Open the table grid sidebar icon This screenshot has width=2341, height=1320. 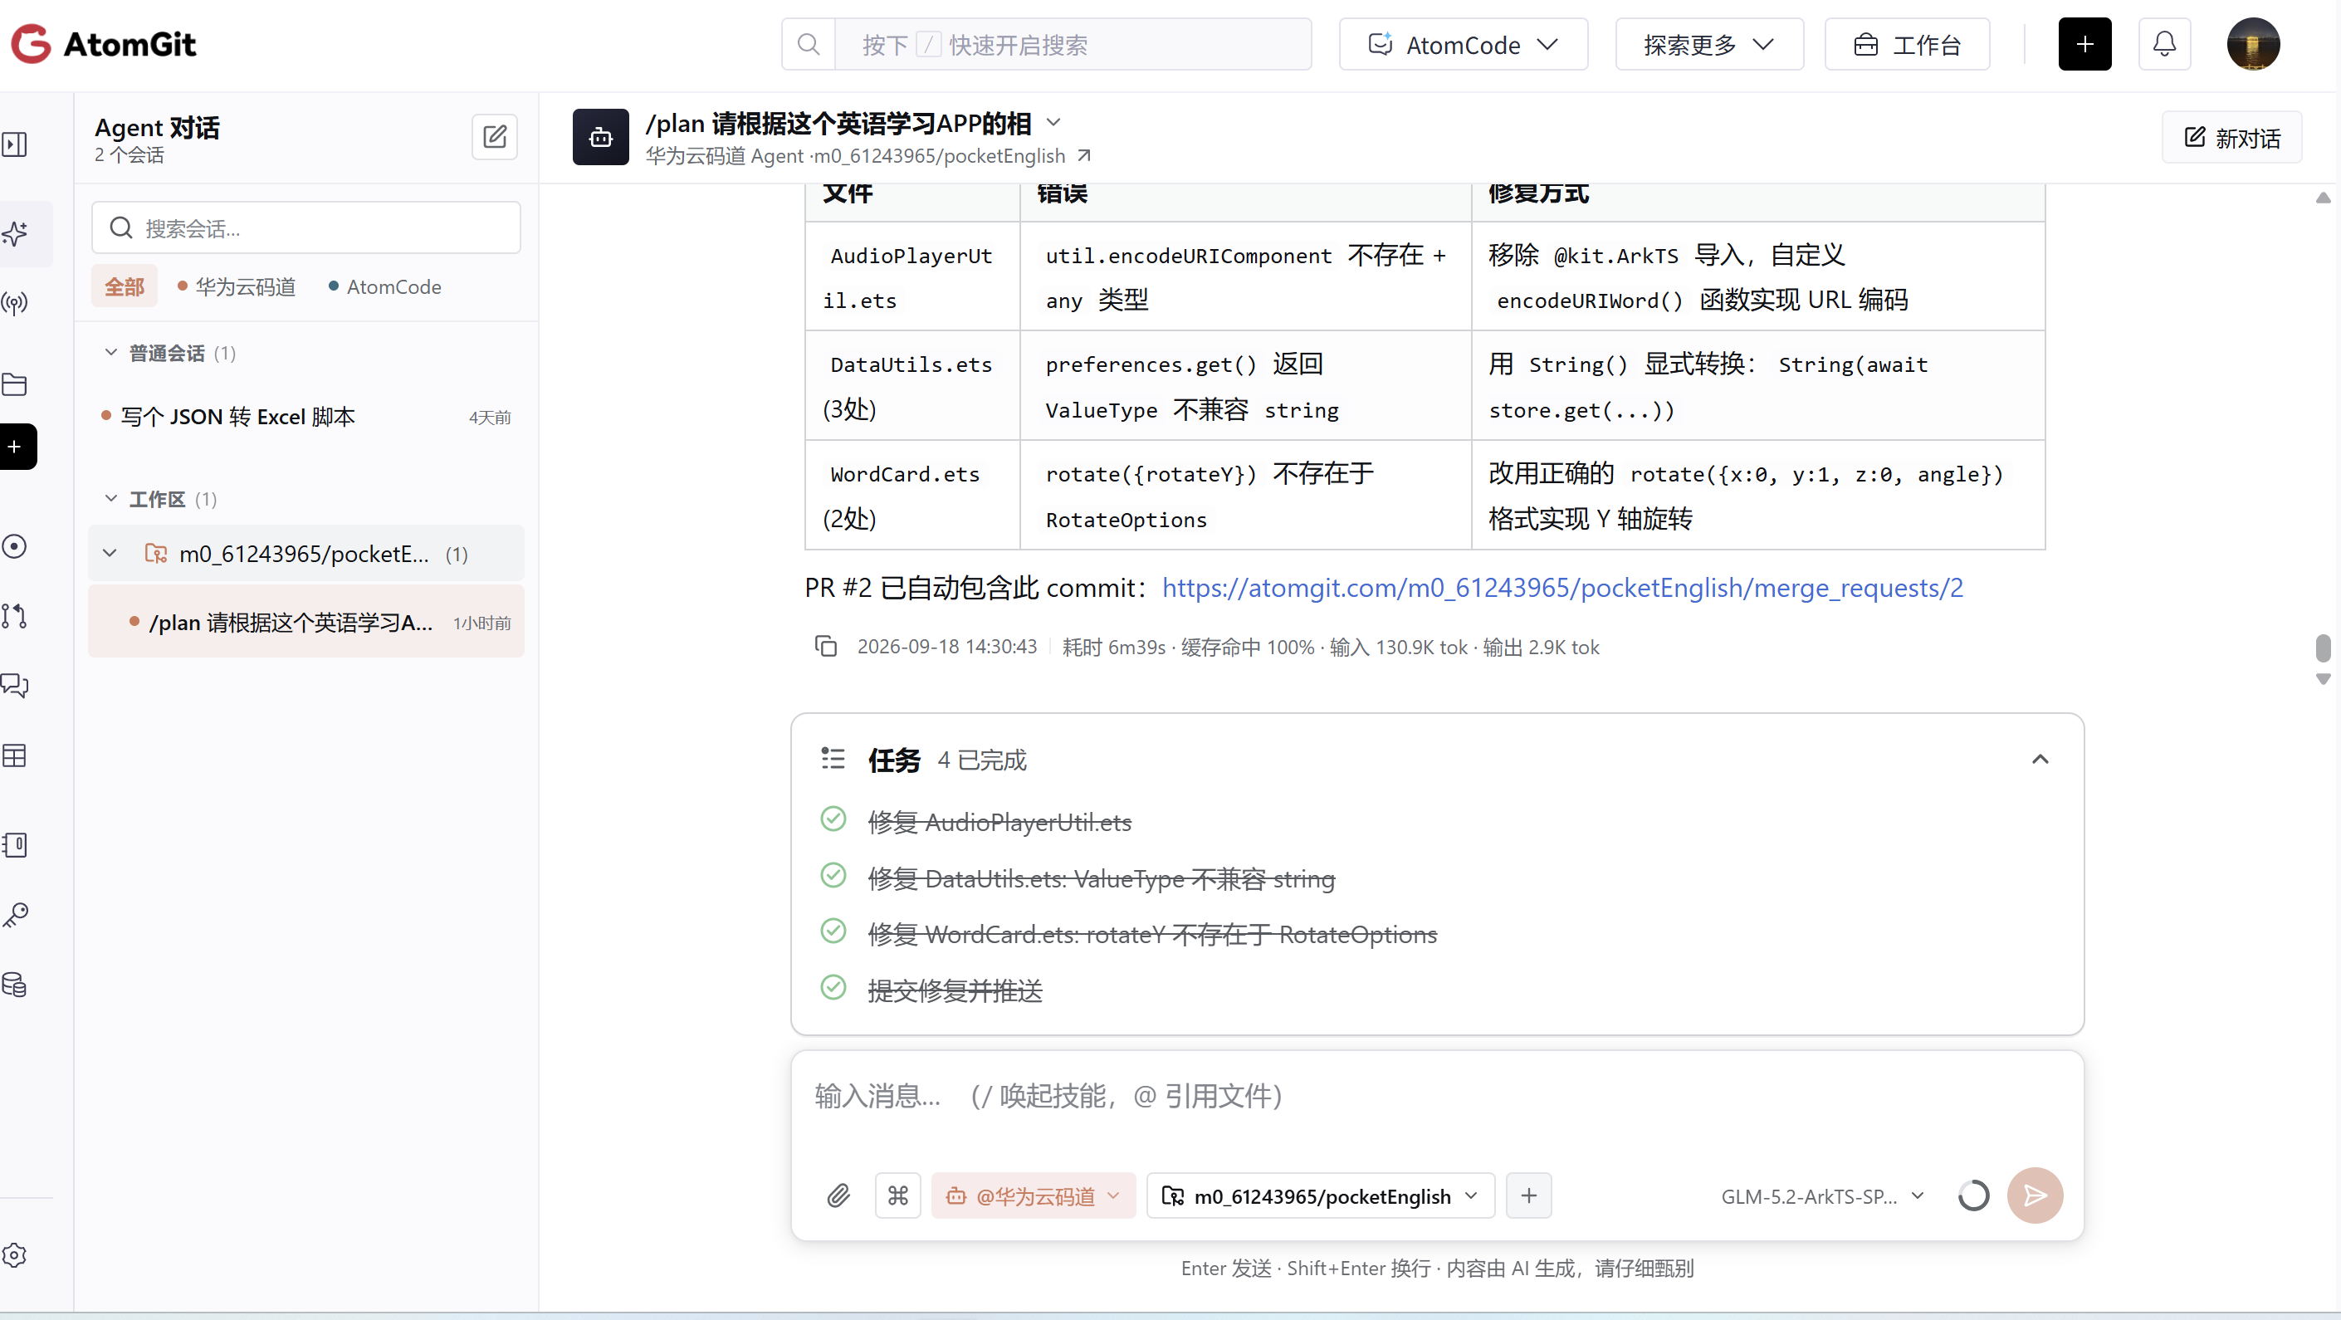point(15,755)
